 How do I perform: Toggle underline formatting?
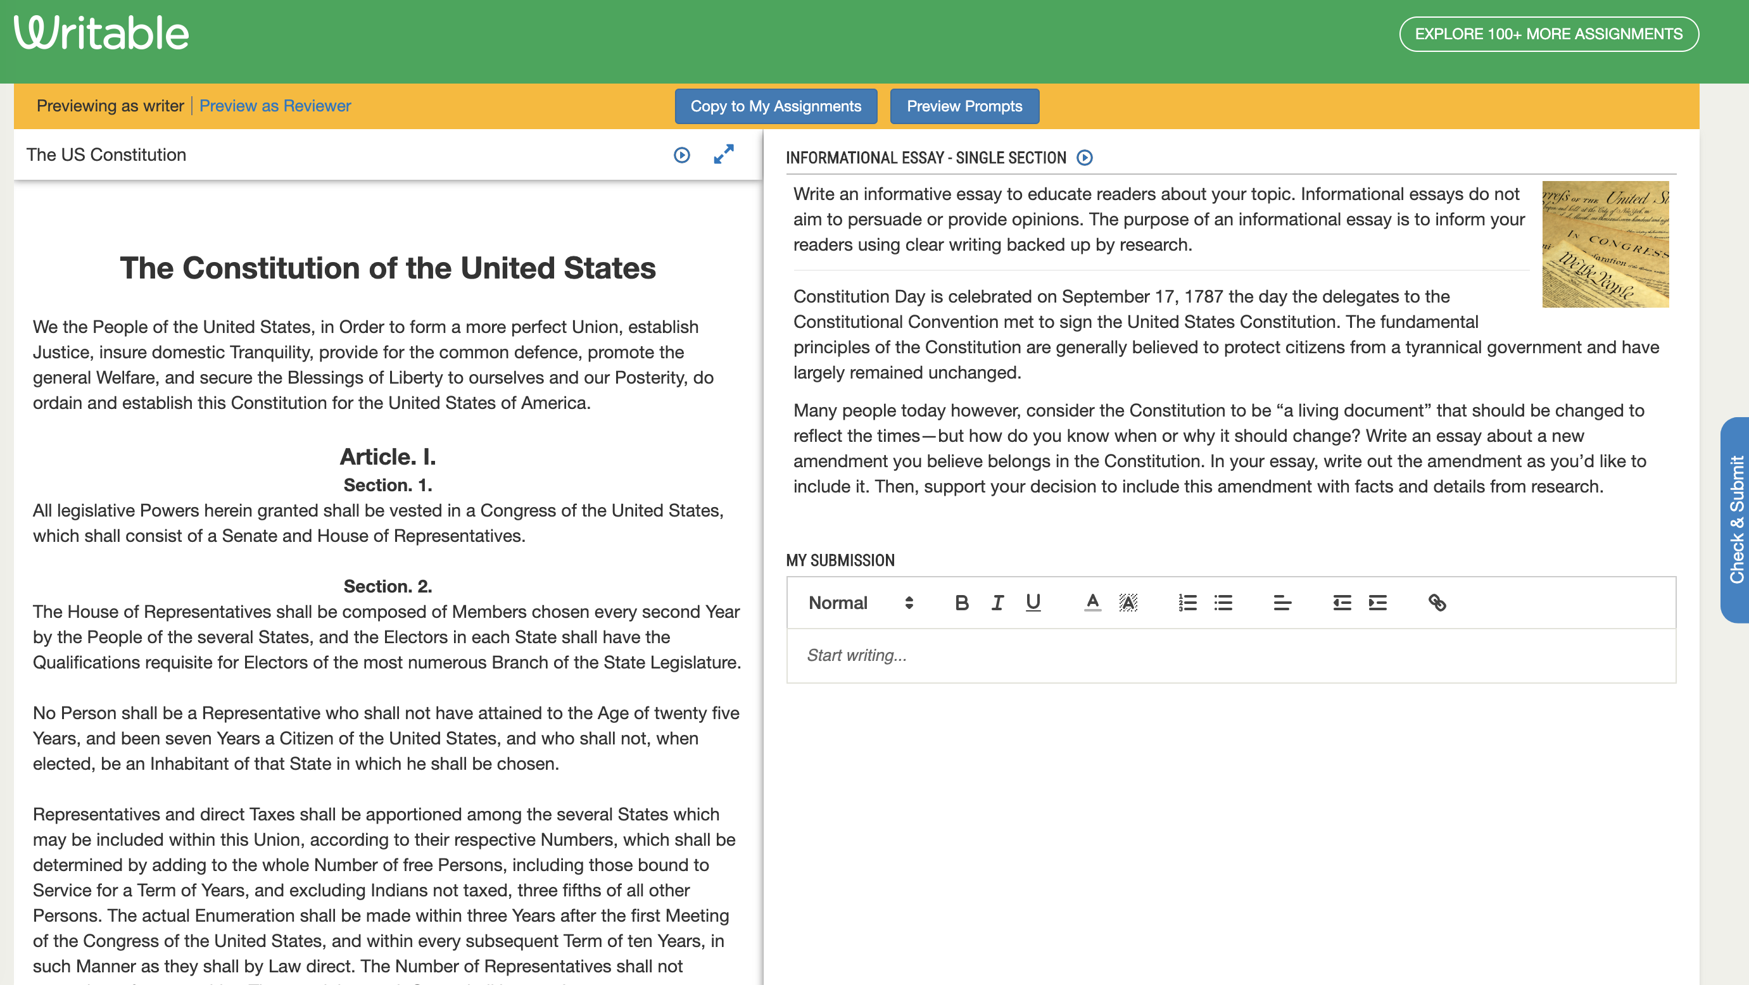[x=1033, y=603]
